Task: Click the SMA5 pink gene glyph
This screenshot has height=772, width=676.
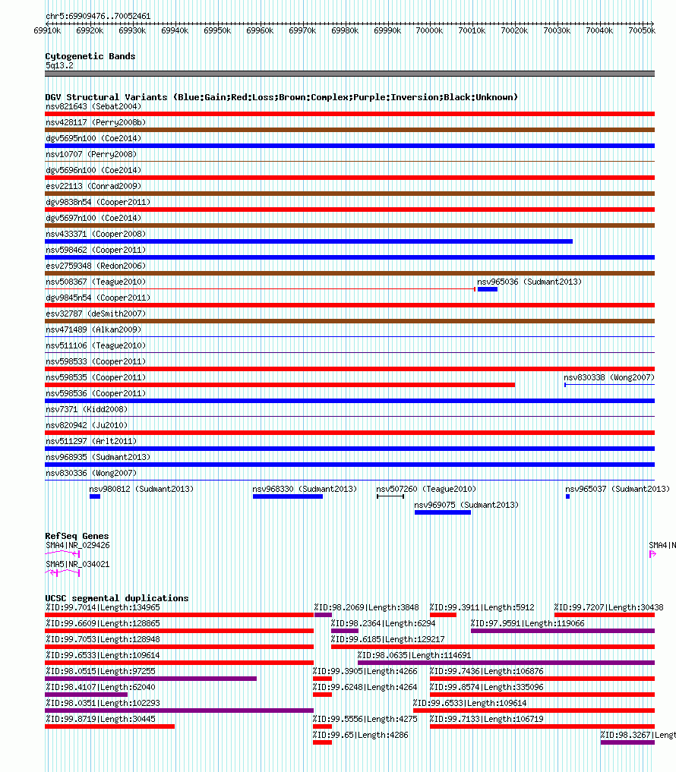Action: 62,572
